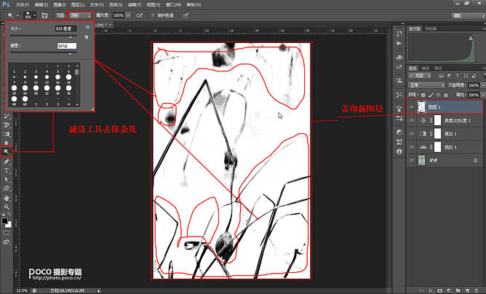The width and height of the screenshot is (486, 294).
Task: Click the tablet pressure size icon
Action: click(186, 15)
